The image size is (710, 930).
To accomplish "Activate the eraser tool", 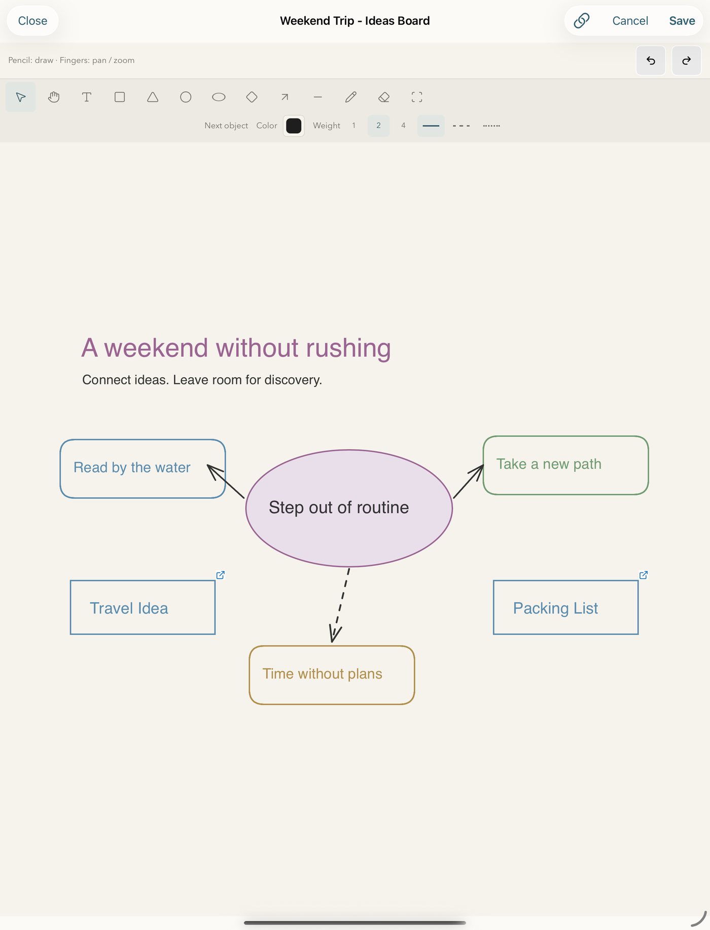I will (384, 97).
